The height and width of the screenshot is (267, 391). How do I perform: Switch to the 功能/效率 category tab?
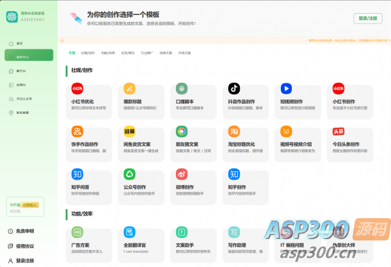108,53
